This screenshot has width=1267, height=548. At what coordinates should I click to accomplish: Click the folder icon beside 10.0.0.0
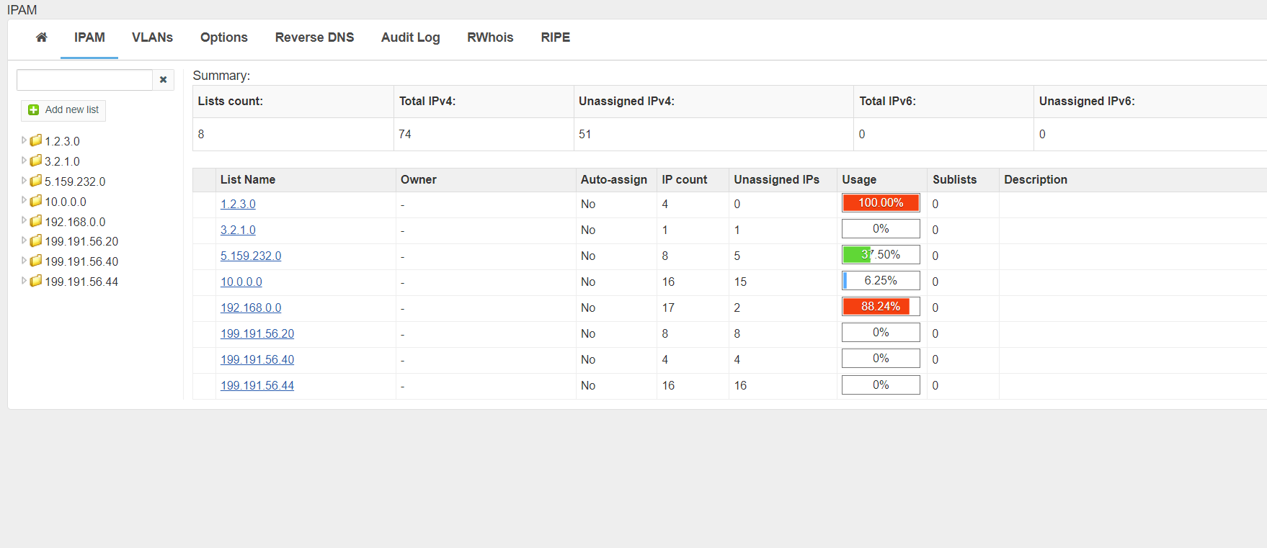click(x=36, y=201)
